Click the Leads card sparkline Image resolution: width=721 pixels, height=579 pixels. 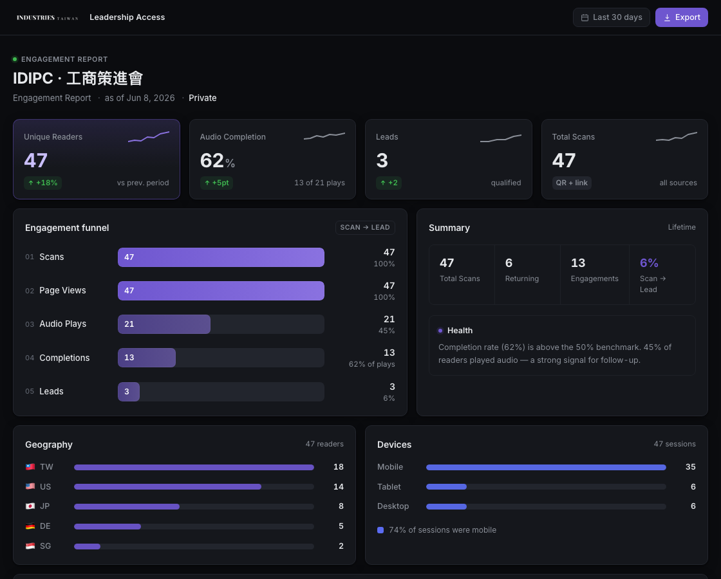501,138
